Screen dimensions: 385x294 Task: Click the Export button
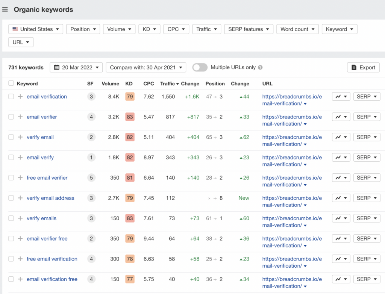click(363, 67)
